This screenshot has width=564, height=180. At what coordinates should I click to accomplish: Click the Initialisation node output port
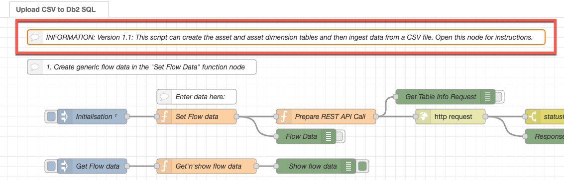(x=127, y=117)
